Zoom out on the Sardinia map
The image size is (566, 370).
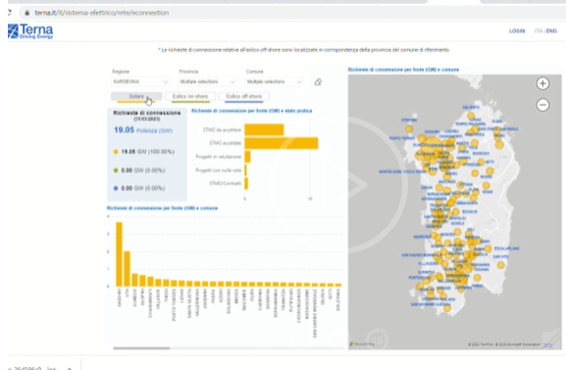(542, 105)
